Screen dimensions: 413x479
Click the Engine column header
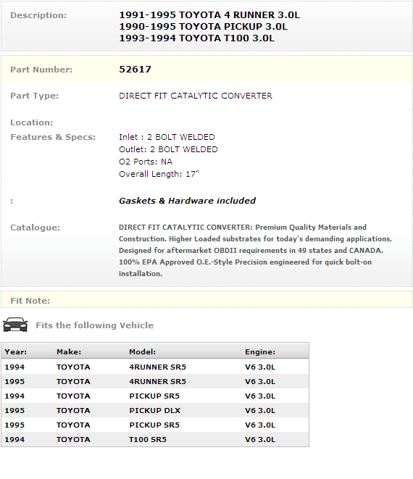click(260, 352)
